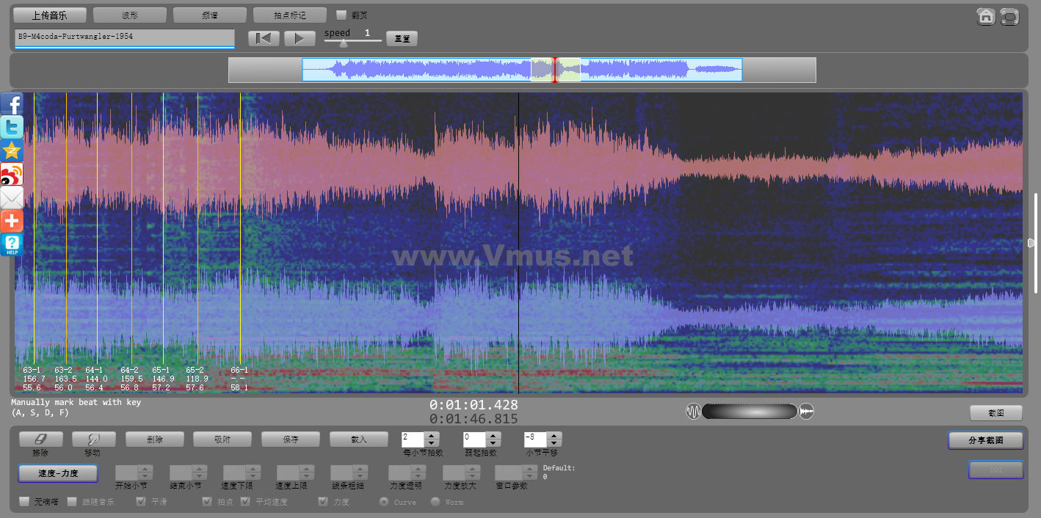Viewport: 1041px width, 518px height.
Task: Share via the Facebook icon
Action: pyautogui.click(x=12, y=104)
